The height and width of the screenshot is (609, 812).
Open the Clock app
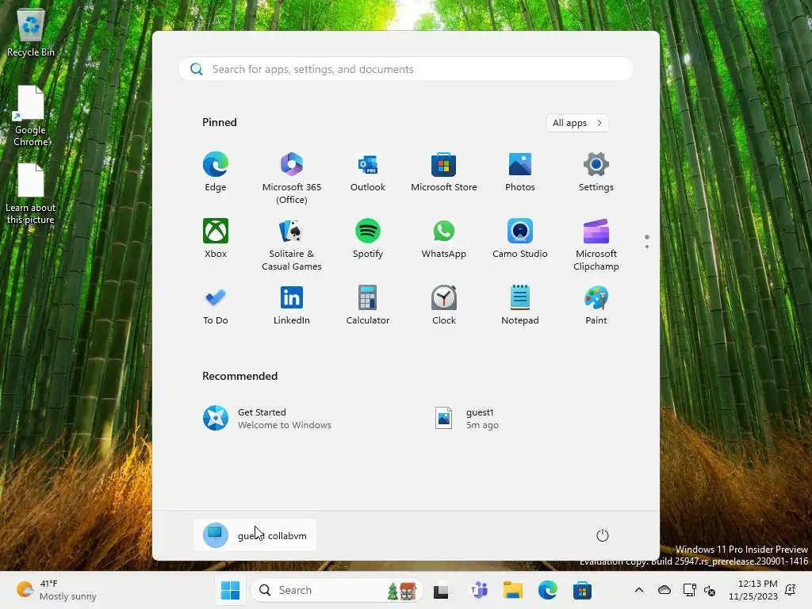click(x=444, y=305)
